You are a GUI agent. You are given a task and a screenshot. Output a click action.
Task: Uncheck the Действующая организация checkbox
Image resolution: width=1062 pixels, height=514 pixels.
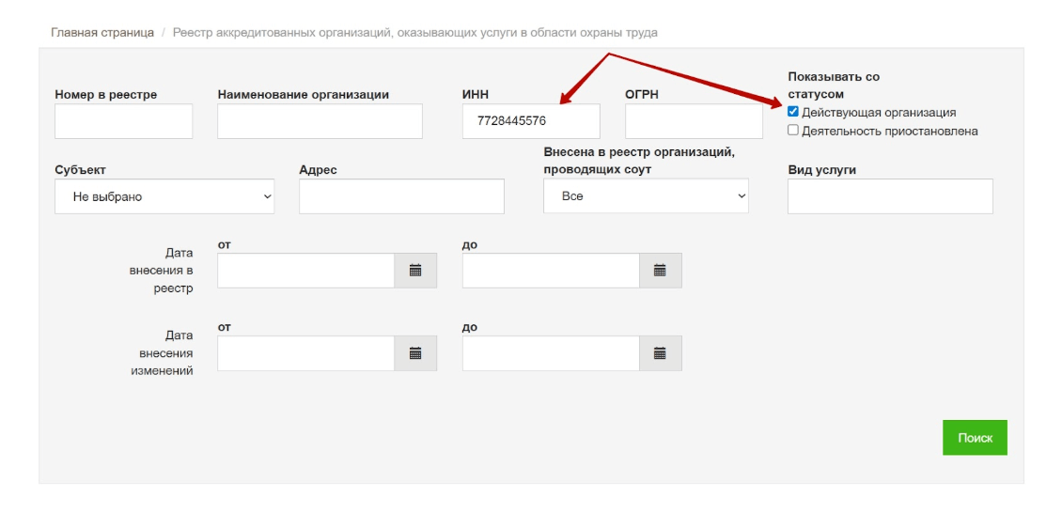pyautogui.click(x=793, y=112)
